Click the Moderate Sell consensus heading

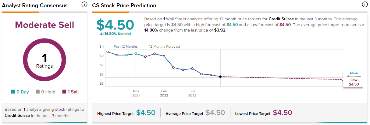(x=44, y=25)
